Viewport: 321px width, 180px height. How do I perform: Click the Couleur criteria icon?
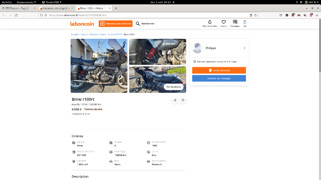tap(148, 152)
